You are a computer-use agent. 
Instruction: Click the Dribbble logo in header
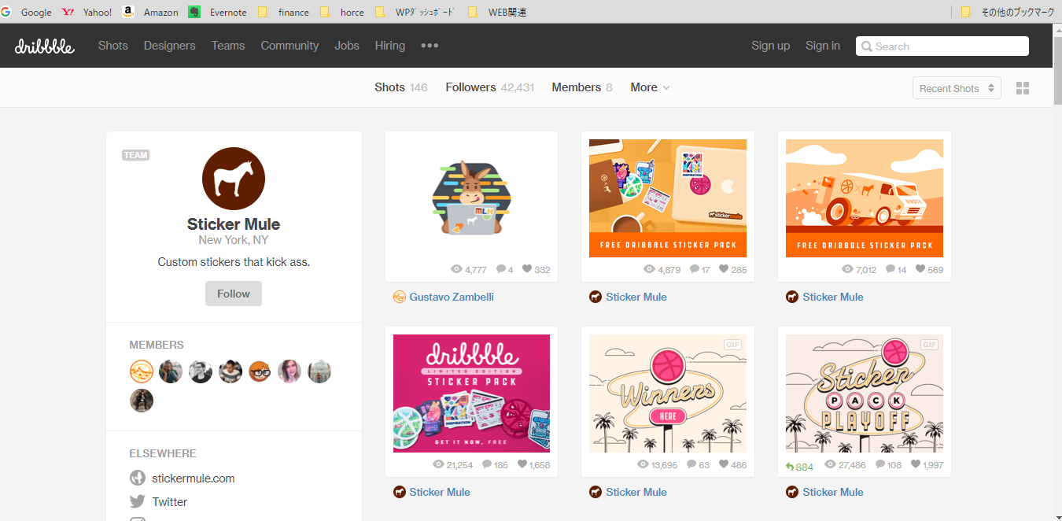(x=45, y=46)
